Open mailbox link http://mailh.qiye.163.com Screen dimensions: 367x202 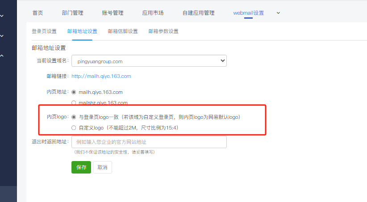point(101,76)
